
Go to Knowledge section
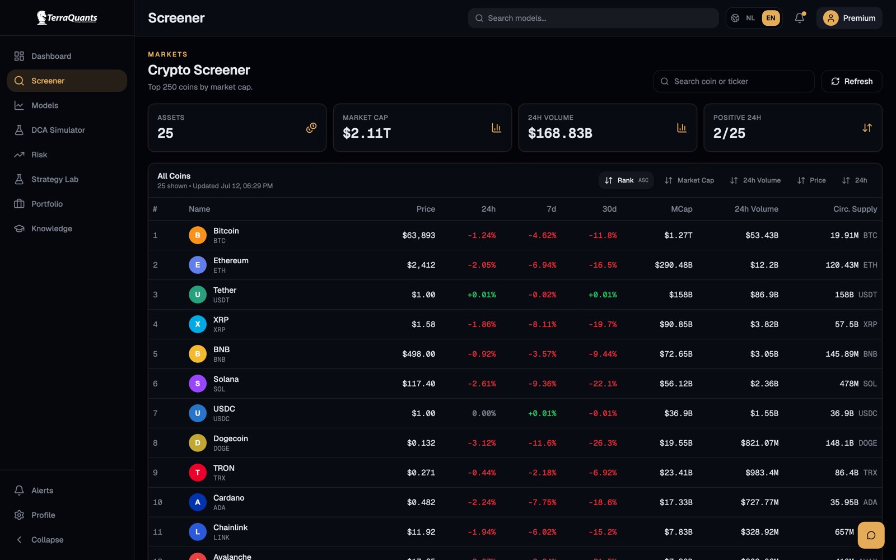[x=67, y=228]
